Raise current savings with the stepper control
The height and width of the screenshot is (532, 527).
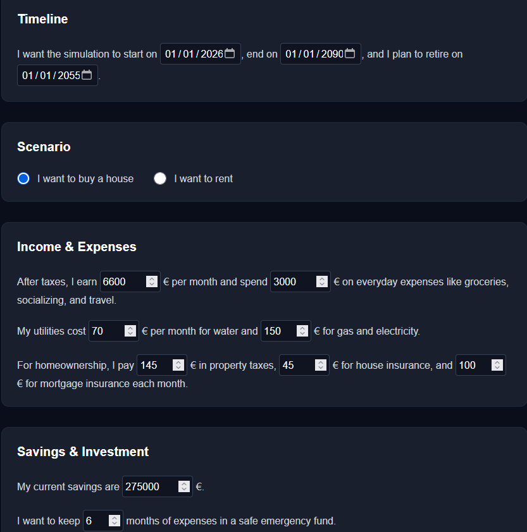[184, 483]
